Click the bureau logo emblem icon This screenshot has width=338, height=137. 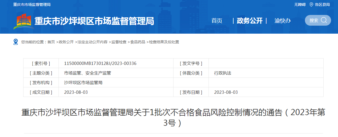click(23, 21)
